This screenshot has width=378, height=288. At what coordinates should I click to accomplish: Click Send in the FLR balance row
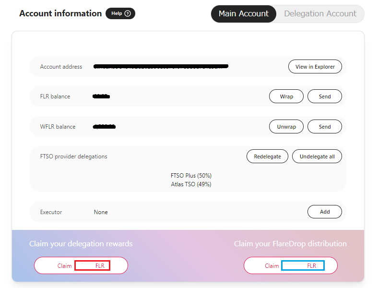pyautogui.click(x=325, y=96)
